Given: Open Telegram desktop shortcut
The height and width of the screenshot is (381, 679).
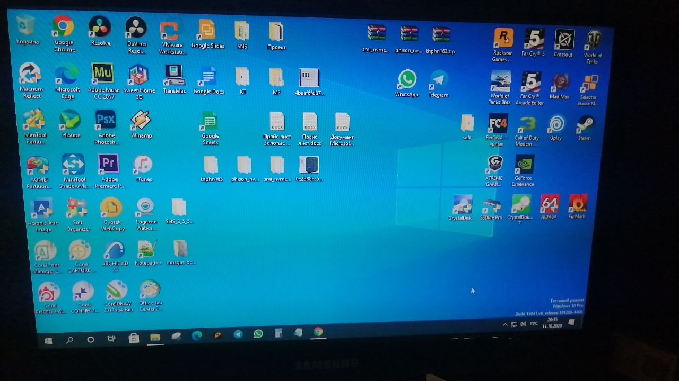Looking at the screenshot, I should coord(439,84).
